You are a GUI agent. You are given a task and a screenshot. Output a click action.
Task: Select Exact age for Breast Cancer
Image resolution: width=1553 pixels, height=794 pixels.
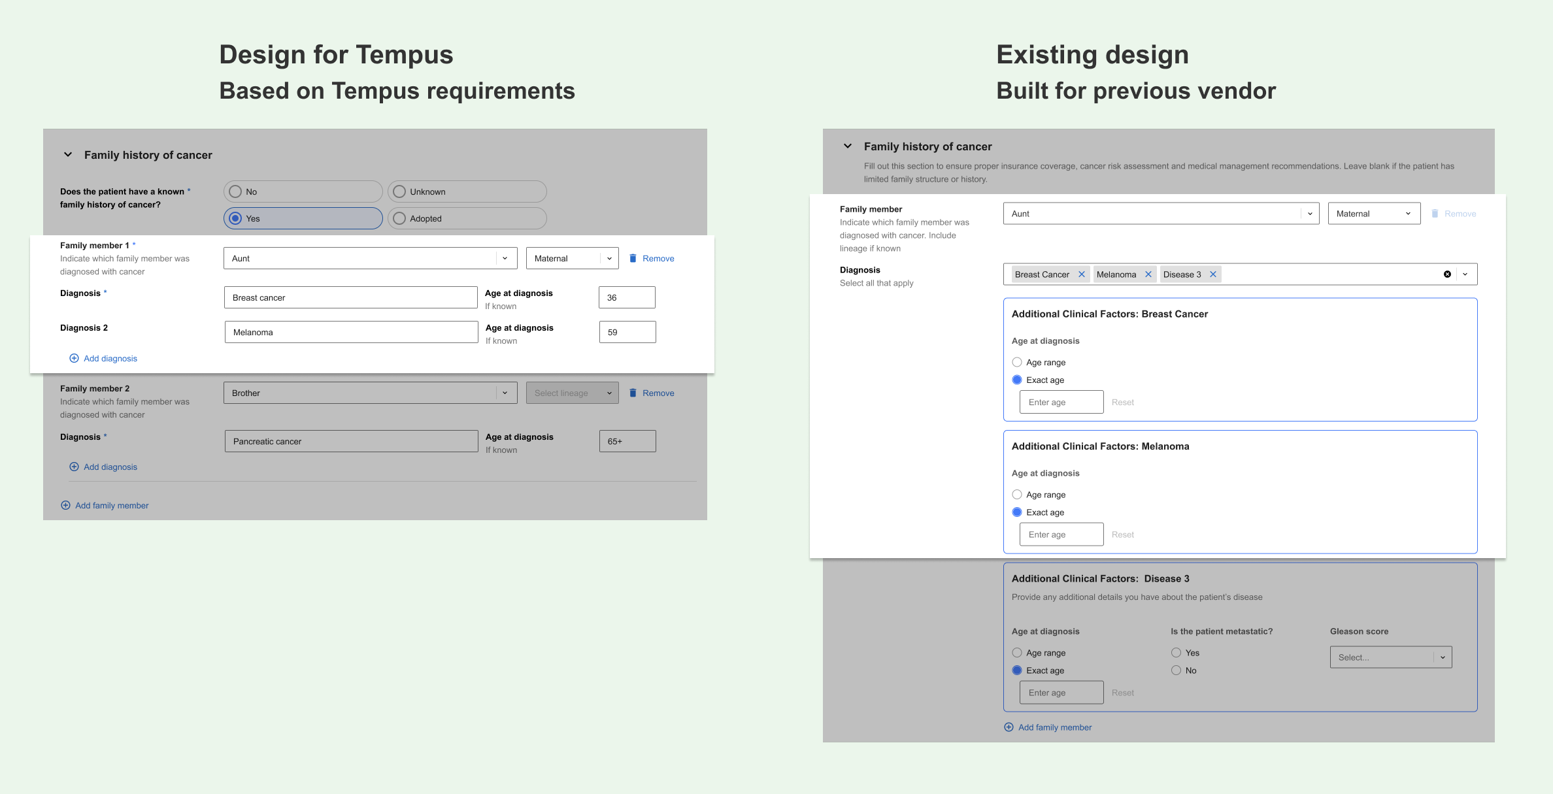1017,380
